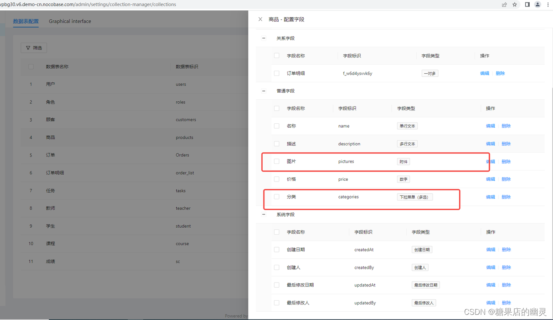The width and height of the screenshot is (553, 320).
Task: Edit the 分类 field
Action: pos(491,197)
